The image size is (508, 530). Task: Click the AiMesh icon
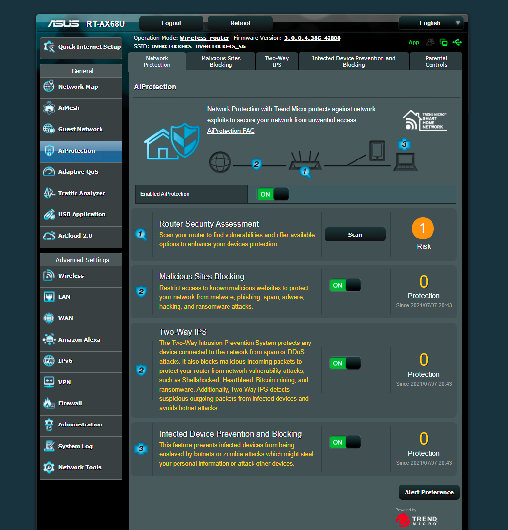click(49, 108)
